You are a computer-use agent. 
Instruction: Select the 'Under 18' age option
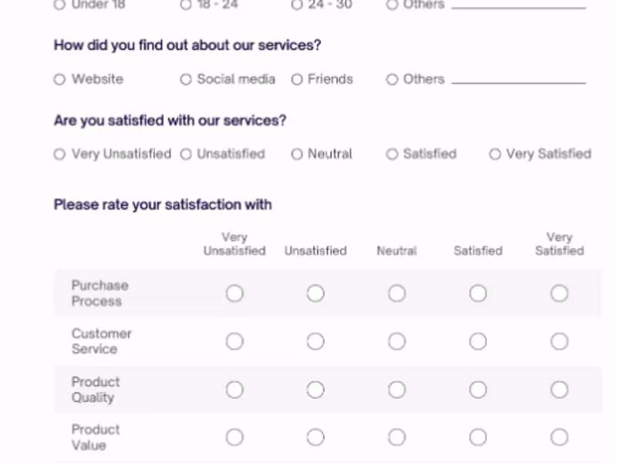(x=59, y=5)
